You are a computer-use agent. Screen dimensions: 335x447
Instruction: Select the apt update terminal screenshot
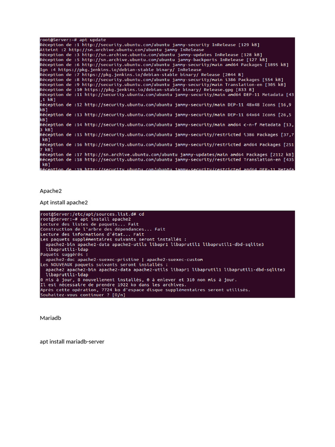(167, 104)
